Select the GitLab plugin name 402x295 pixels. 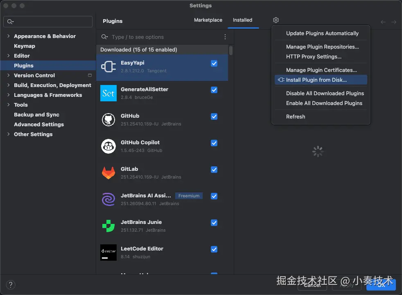tap(129, 169)
